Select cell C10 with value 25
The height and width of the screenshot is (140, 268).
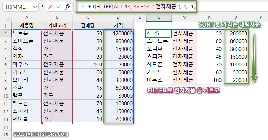tap(88, 96)
